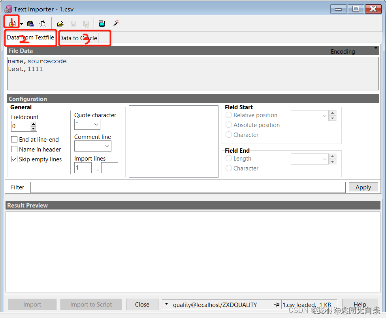Click the Save definition as icon
The height and width of the screenshot is (318, 386).
point(86,24)
